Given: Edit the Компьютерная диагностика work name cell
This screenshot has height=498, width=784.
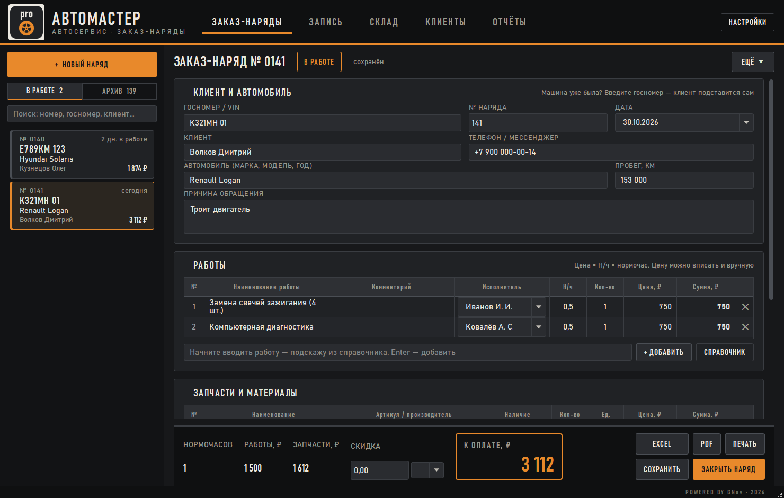Looking at the screenshot, I should [268, 327].
